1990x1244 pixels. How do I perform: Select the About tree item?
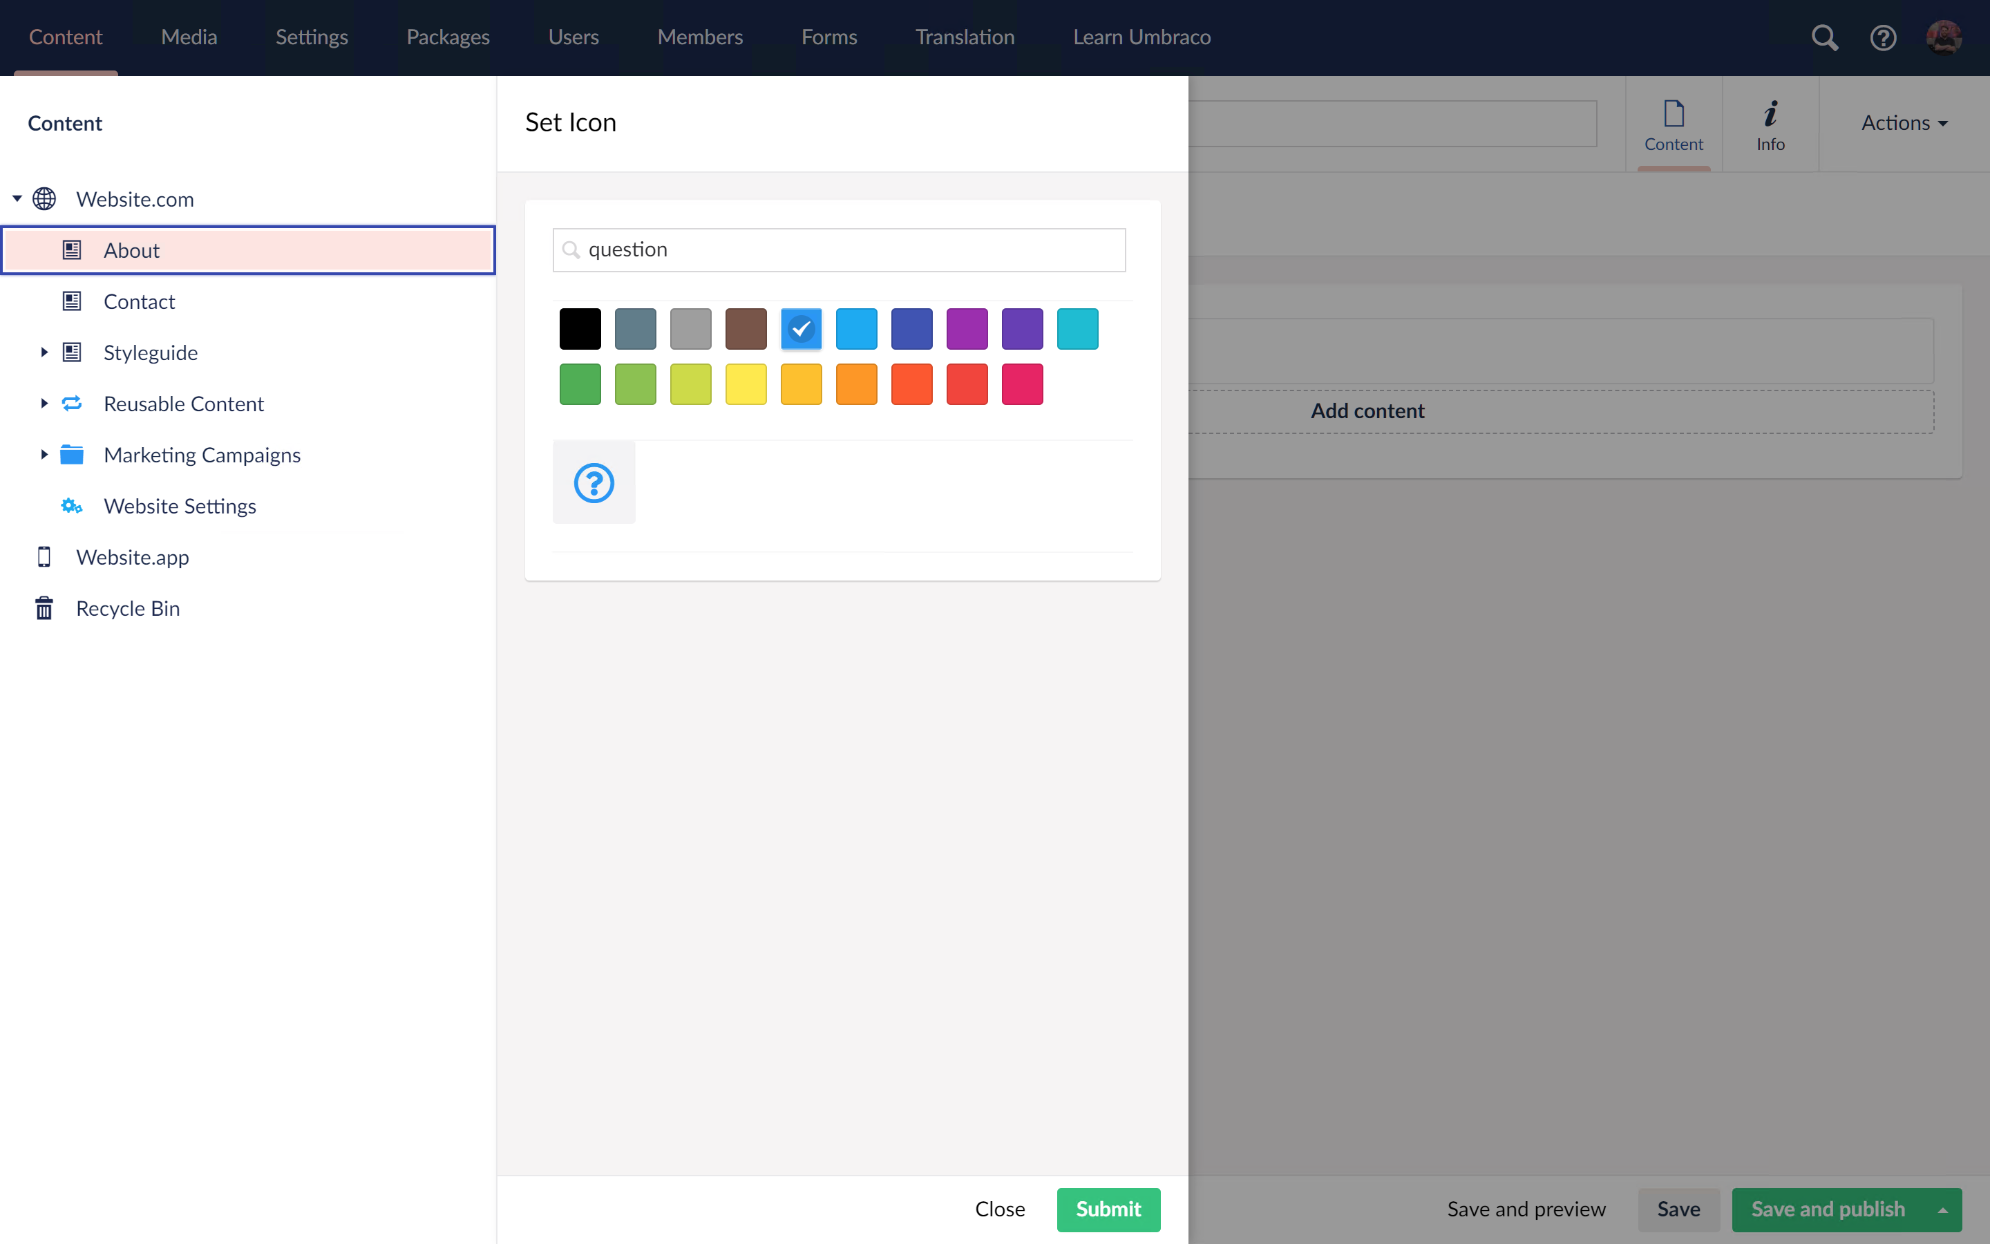pos(248,250)
